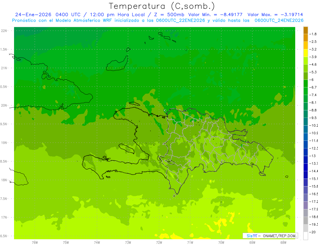The height and width of the screenshot is (246, 318).
Task: Click the '18N' latitude label
Action: (x=4, y=180)
